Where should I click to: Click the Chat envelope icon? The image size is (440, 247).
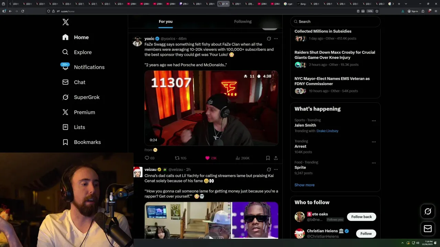click(65, 82)
